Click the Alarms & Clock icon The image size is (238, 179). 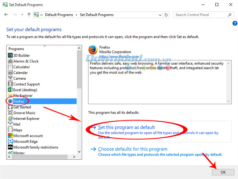pos(10,61)
